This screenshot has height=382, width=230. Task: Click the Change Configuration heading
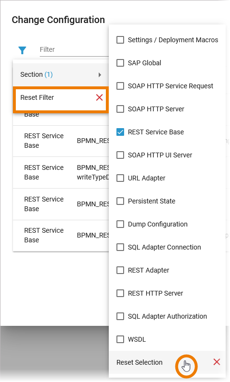tap(58, 20)
